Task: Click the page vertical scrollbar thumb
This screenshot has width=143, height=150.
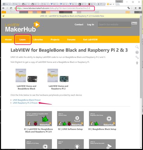Action: pyautogui.click(x=141, y=57)
